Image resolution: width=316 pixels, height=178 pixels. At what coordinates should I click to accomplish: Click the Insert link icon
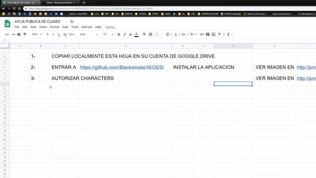coord(202,35)
